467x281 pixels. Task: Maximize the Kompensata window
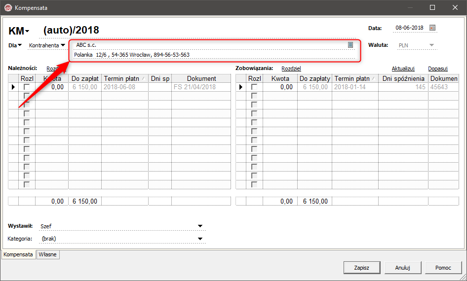click(432, 8)
